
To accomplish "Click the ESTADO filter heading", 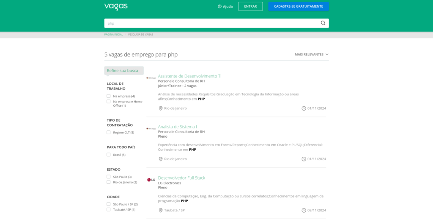I will point(113,169).
